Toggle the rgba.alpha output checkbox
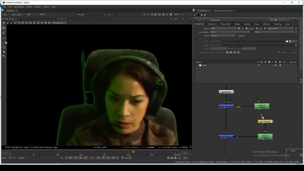Screen dimensions: 304x171 [265, 28]
